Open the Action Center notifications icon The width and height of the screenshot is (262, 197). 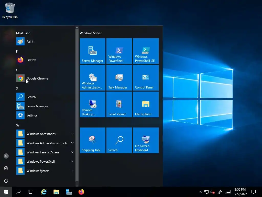tap(254, 192)
